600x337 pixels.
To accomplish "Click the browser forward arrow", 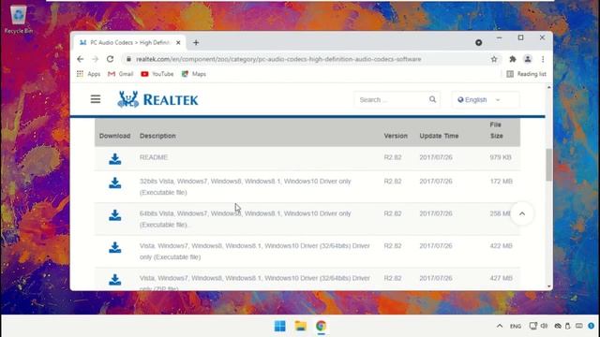I will coord(96,59).
